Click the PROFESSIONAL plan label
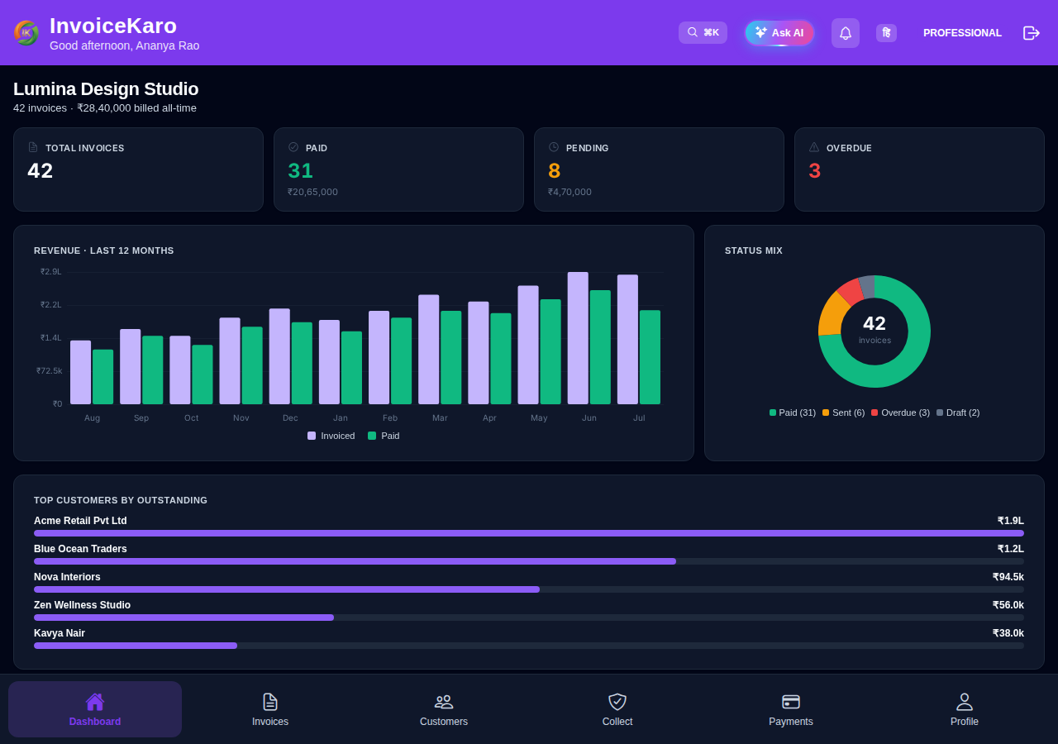The height and width of the screenshot is (744, 1058). tap(962, 33)
